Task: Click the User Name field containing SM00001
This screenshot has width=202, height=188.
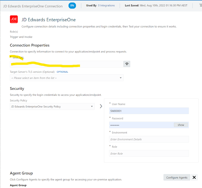Action: 149,111
